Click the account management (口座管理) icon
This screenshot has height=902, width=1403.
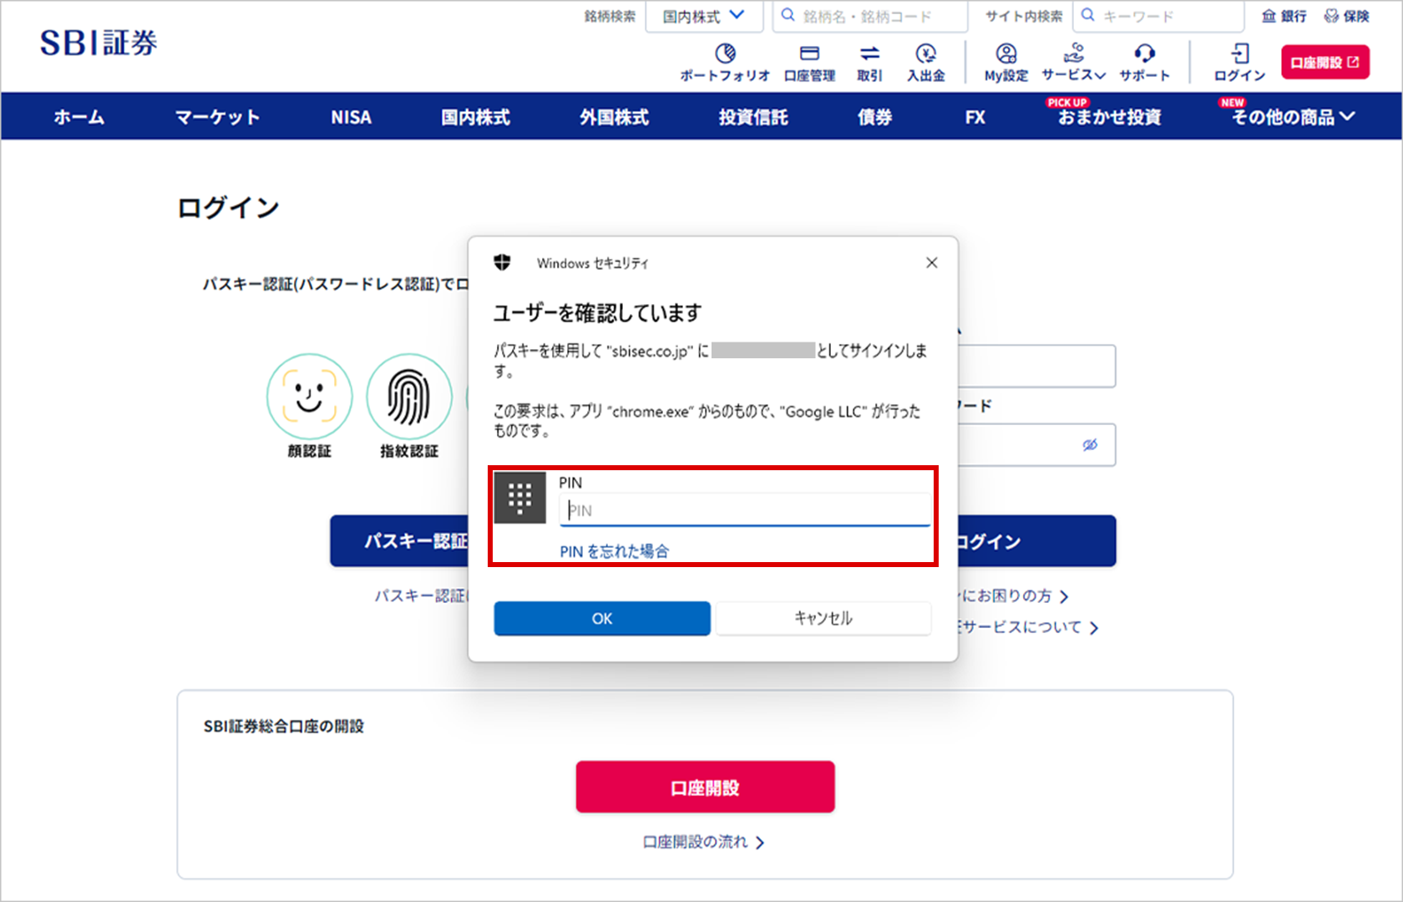pos(809,54)
